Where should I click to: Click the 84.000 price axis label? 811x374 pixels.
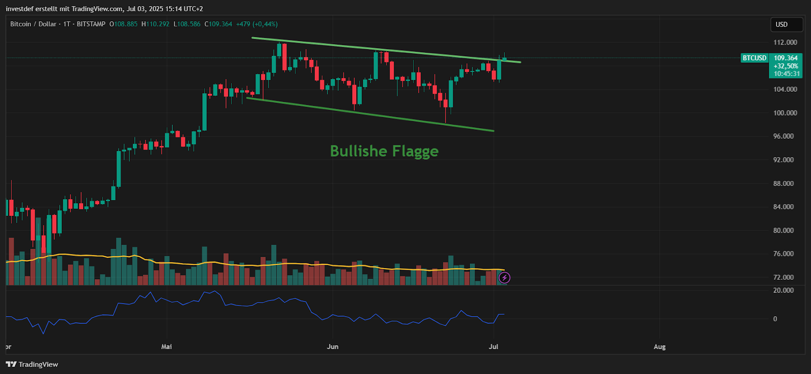[784, 207]
